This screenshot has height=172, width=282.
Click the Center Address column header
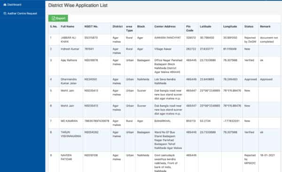pos(165,26)
